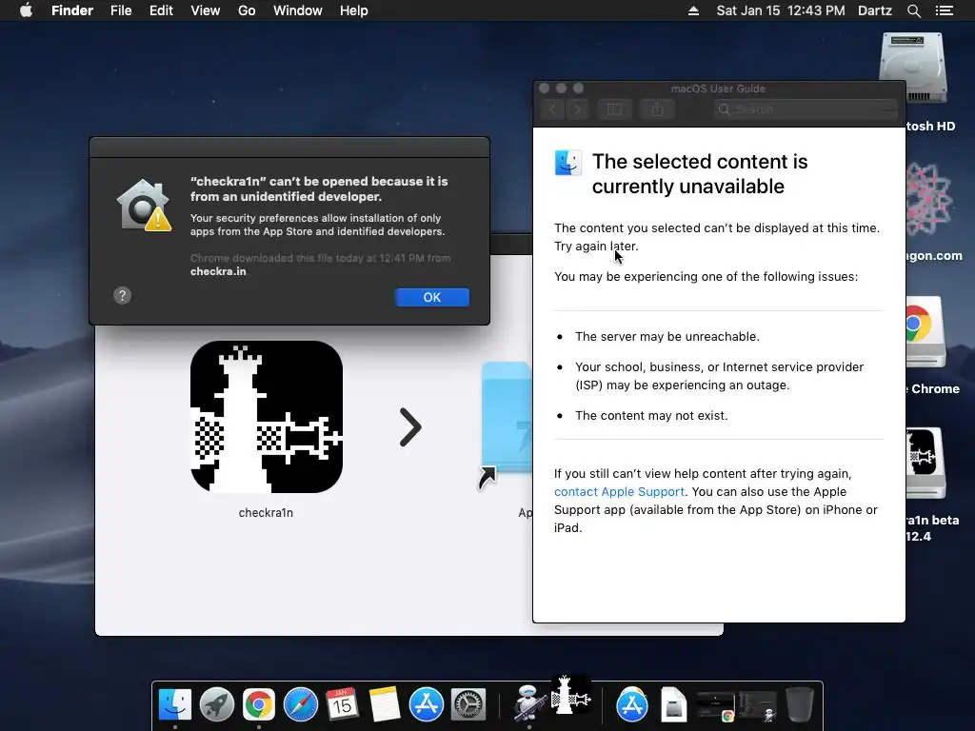Click the User Guide search field
This screenshot has width=975, height=731.
[x=806, y=109]
